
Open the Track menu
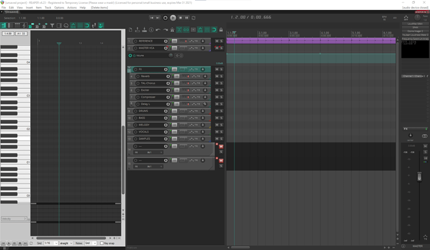pos(48,7)
